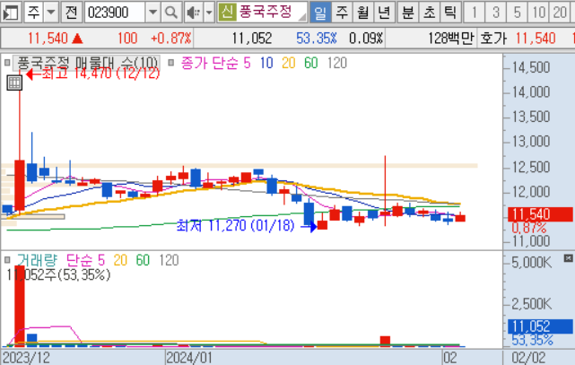
Task: Click the 전 button
Action: click(71, 13)
